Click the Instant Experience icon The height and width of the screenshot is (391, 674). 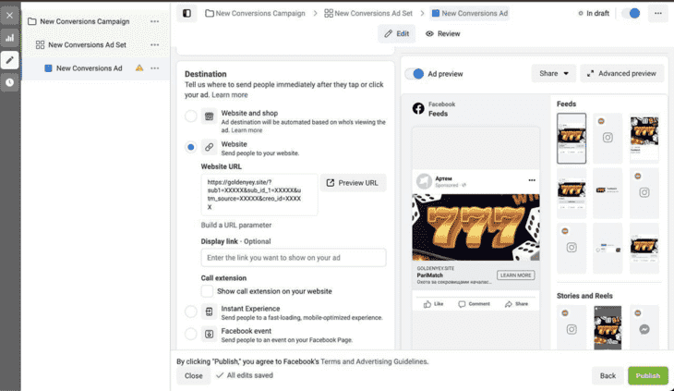click(209, 312)
